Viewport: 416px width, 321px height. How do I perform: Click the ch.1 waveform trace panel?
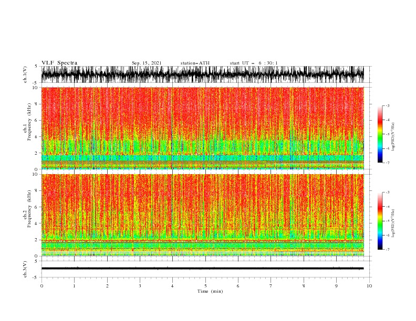(x=202, y=74)
